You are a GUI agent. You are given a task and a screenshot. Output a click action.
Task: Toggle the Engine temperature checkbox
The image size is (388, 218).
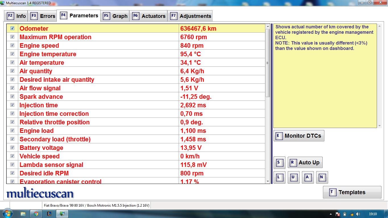[x=12, y=54]
